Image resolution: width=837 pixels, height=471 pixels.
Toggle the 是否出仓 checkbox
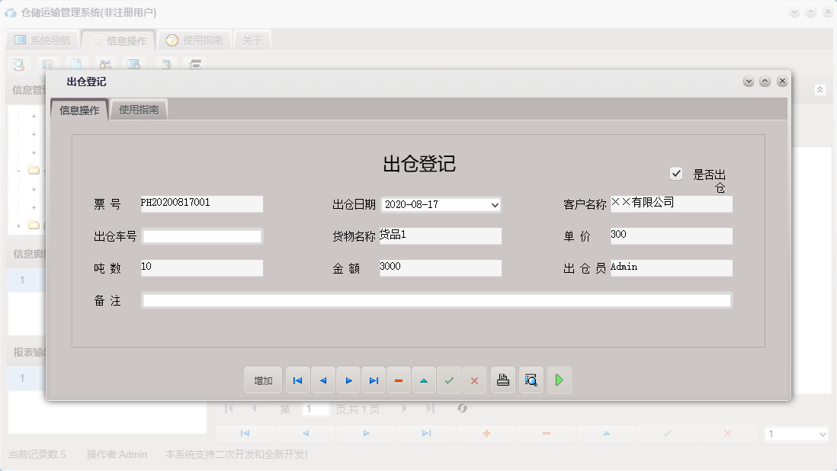pos(676,173)
